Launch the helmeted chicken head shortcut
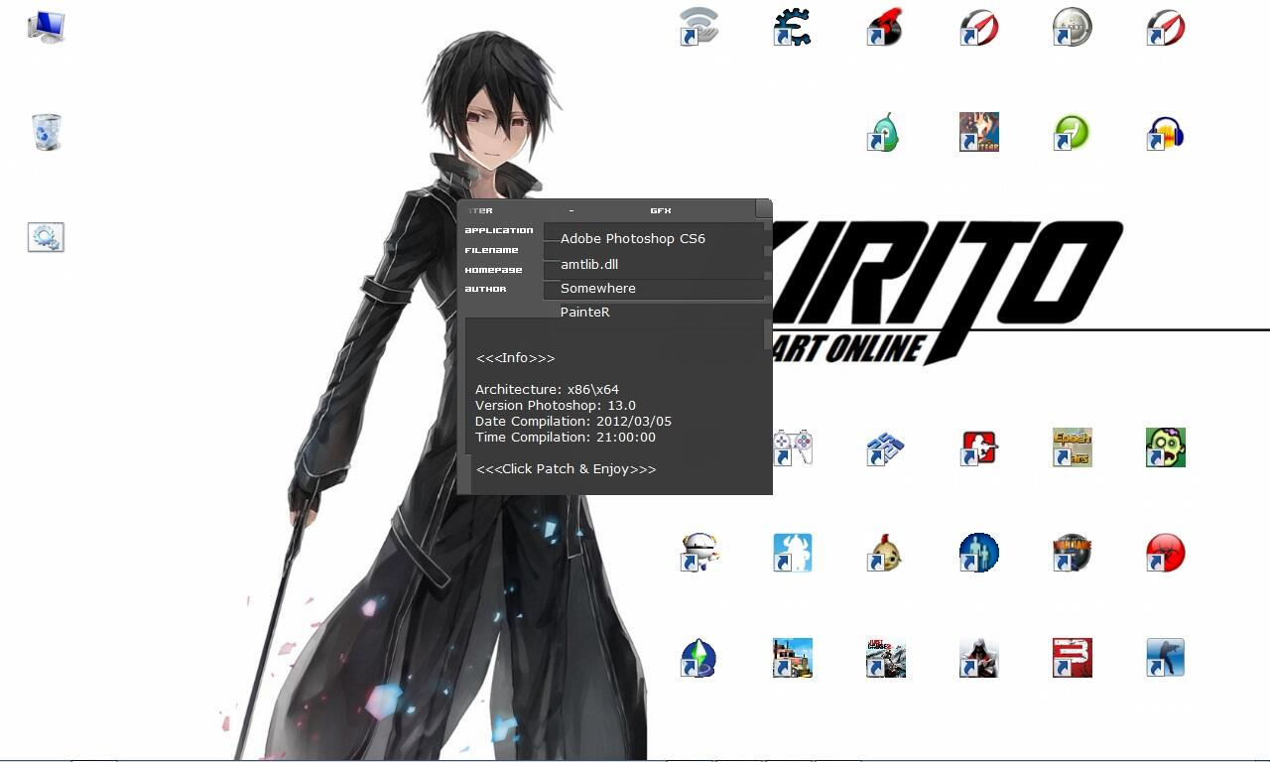 [885, 553]
